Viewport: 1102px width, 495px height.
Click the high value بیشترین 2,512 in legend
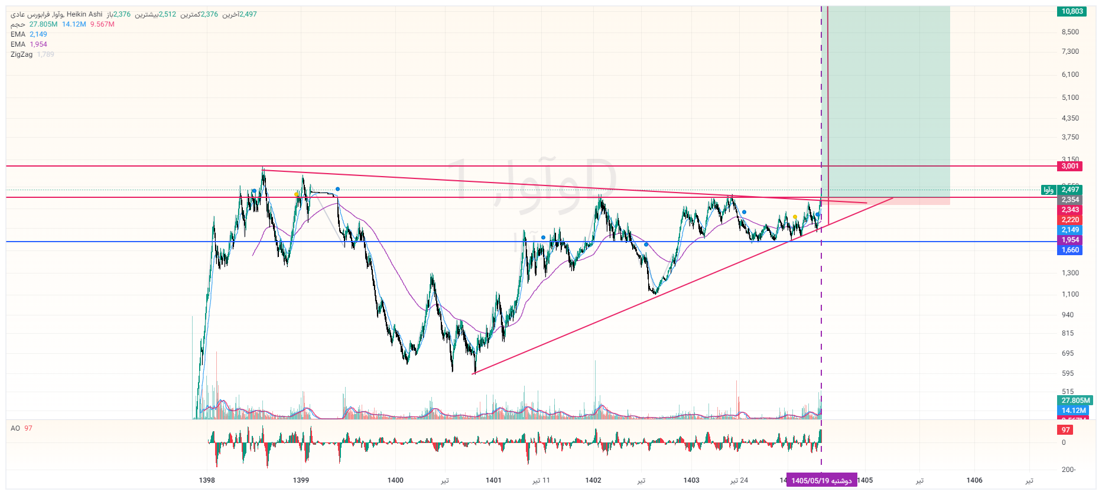click(155, 14)
